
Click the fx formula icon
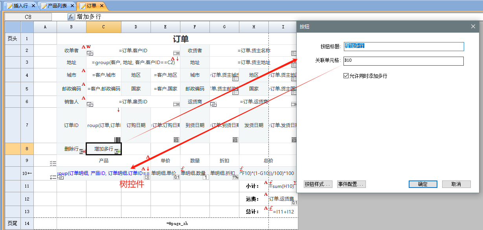coord(71,17)
